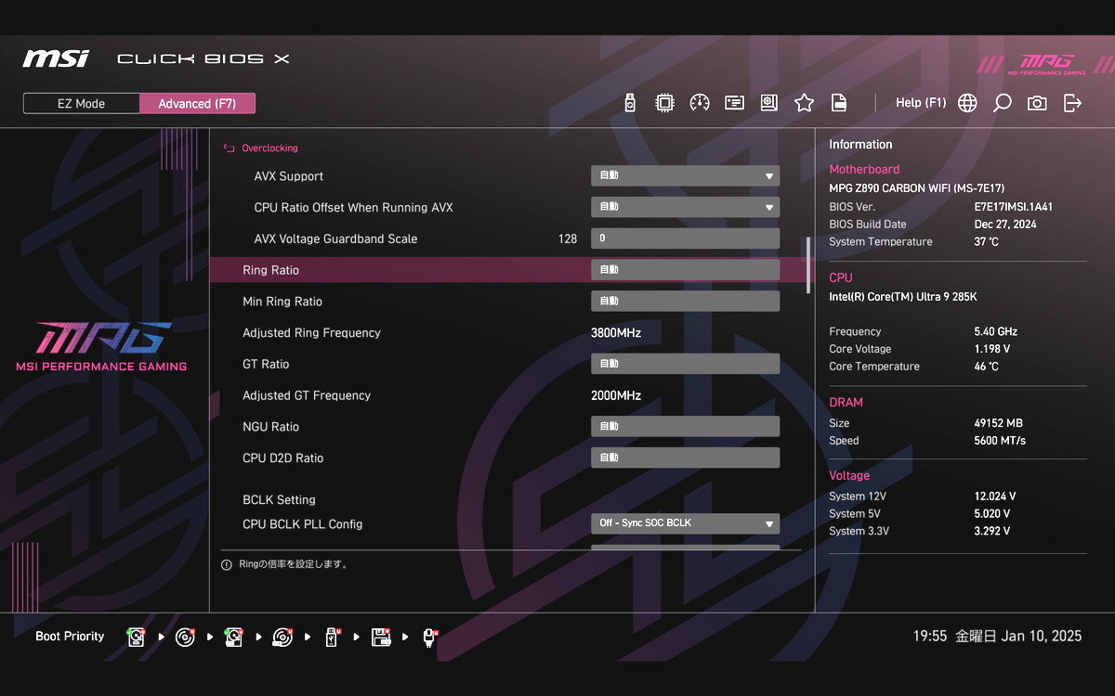Screen dimensions: 1115x696
Task: Open the M-Flash USB drive icon
Action: [630, 103]
